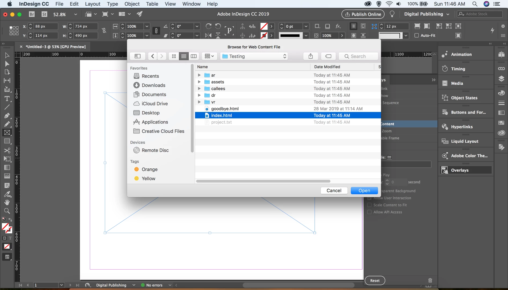The width and height of the screenshot is (508, 290).
Task: Expand the dr folder
Action: [199, 95]
